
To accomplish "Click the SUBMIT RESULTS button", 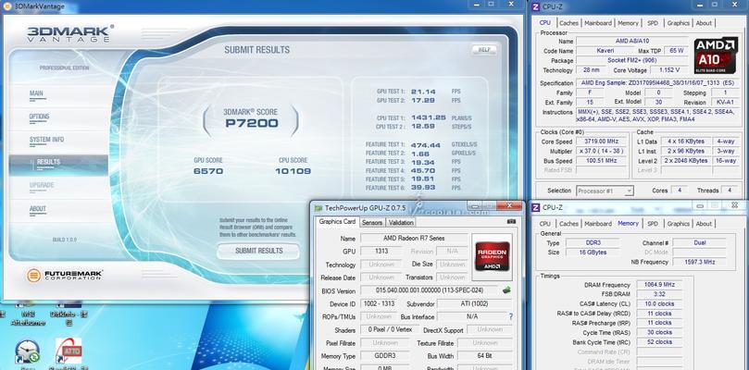I will [x=258, y=251].
